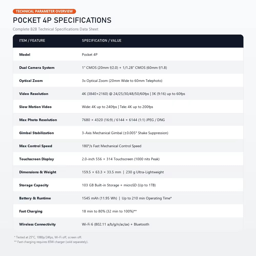Viewport: 256px width, 256px height.
Task: Click the 3-Axis Mechanical Gimbal value
Action: (x=125, y=133)
